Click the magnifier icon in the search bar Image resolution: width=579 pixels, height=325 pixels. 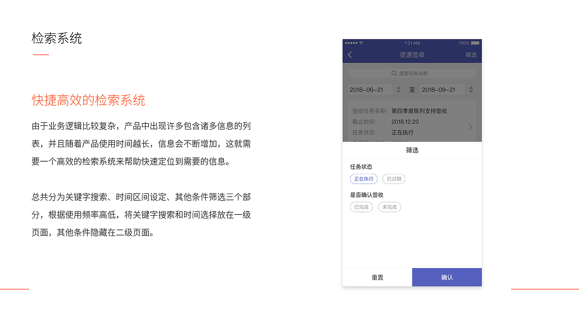(x=393, y=73)
